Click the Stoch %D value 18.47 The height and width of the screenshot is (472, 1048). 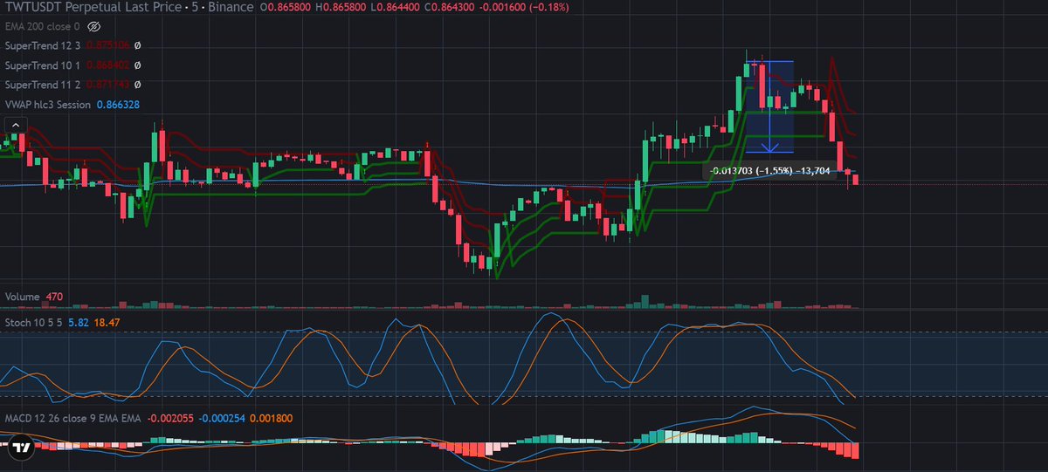tap(107, 323)
